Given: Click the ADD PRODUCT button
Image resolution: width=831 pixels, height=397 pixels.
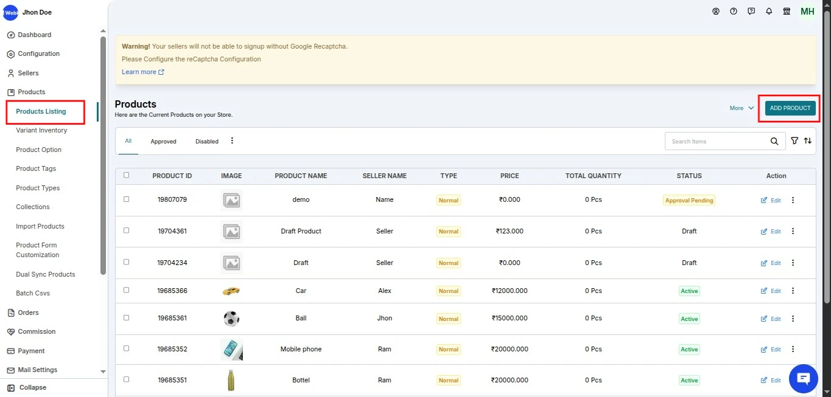Looking at the screenshot, I should [790, 108].
